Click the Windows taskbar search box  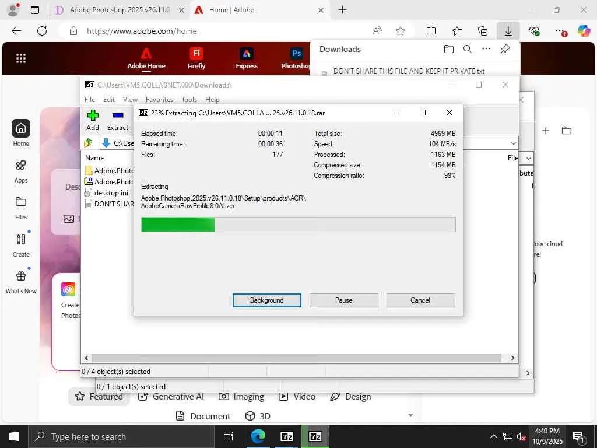pyautogui.click(x=121, y=436)
